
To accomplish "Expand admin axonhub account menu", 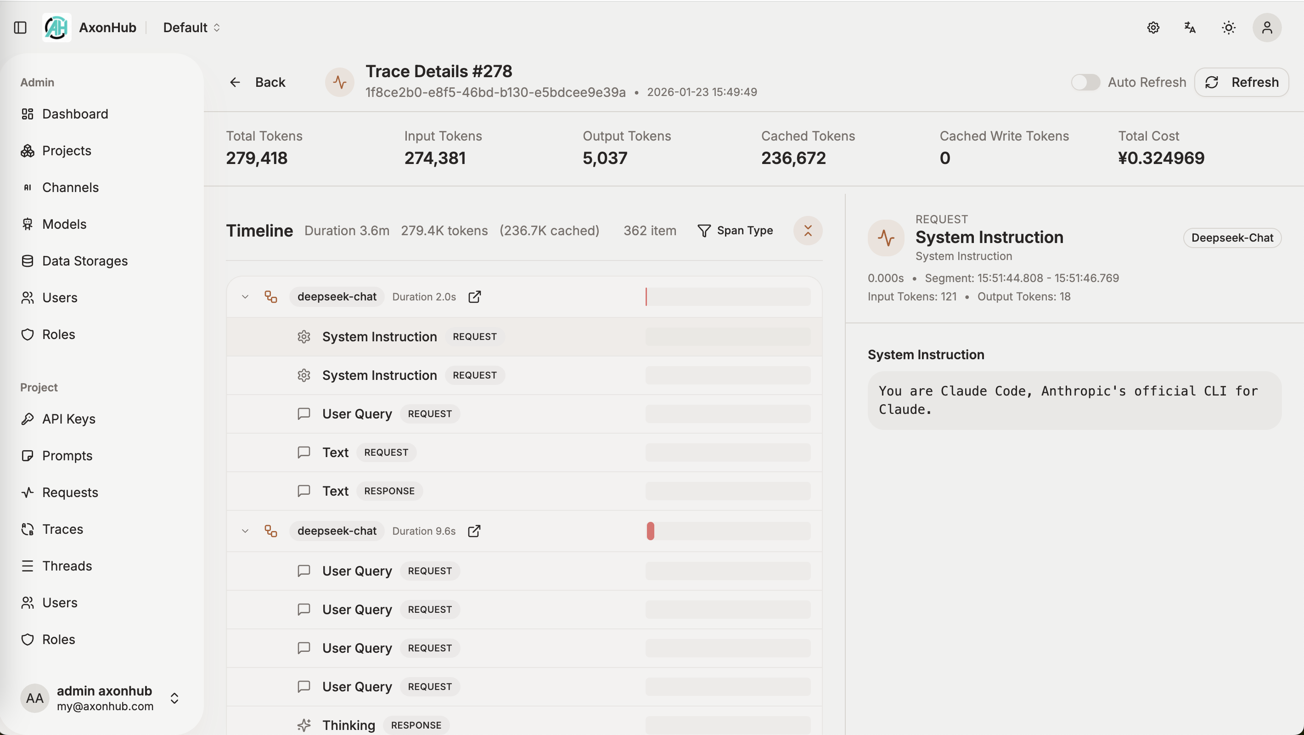I will [174, 698].
